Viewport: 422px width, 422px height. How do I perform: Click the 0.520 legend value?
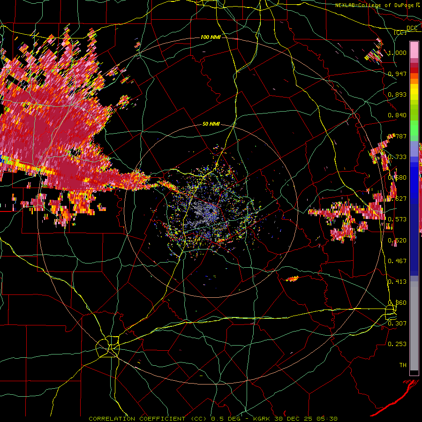397,240
